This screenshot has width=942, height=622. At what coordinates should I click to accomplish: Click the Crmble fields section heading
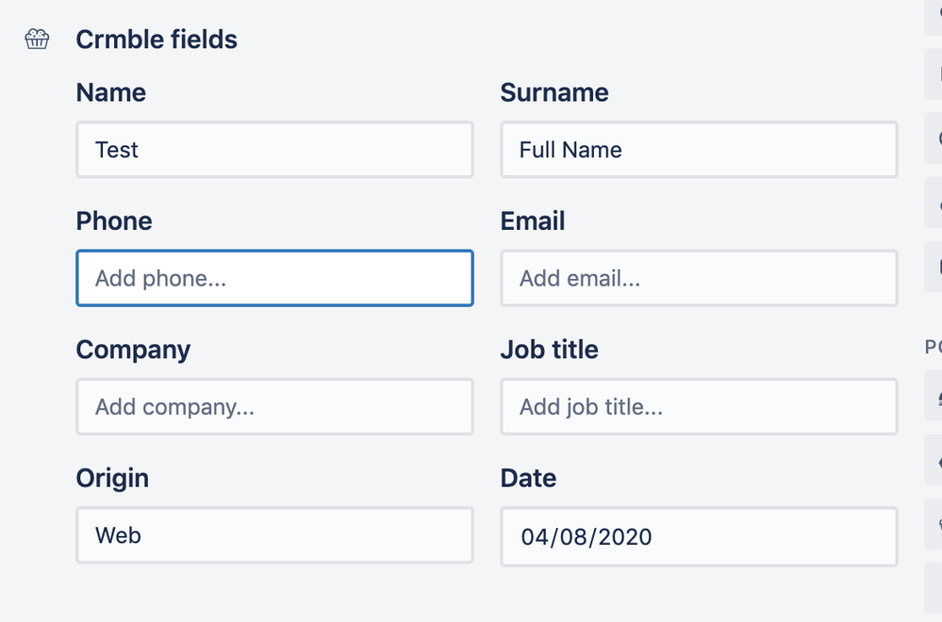point(157,40)
